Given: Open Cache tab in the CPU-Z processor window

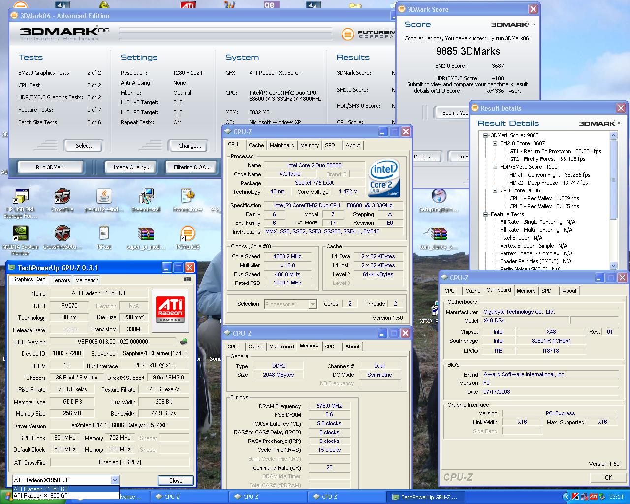Looking at the screenshot, I should pyautogui.click(x=256, y=145).
